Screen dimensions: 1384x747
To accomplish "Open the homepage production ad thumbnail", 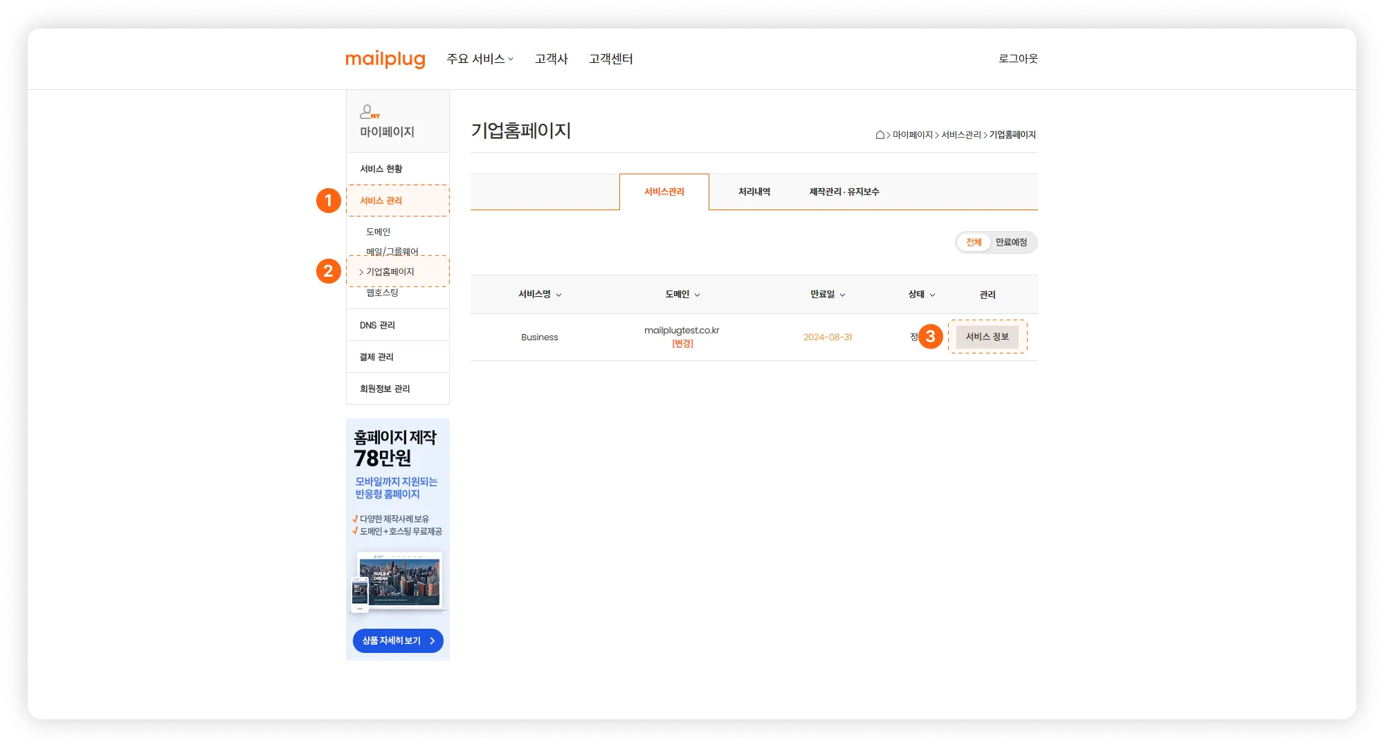I will tap(398, 581).
